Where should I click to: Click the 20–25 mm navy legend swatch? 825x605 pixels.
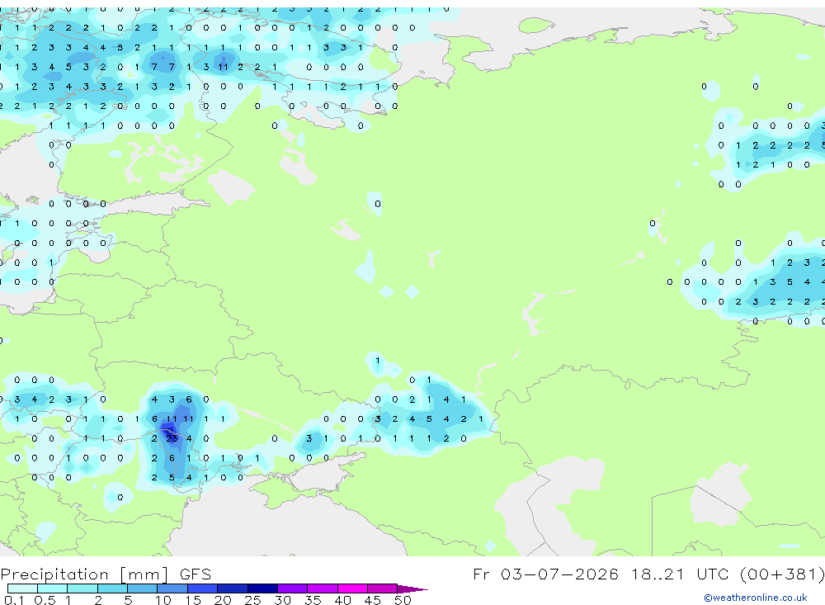(233, 588)
